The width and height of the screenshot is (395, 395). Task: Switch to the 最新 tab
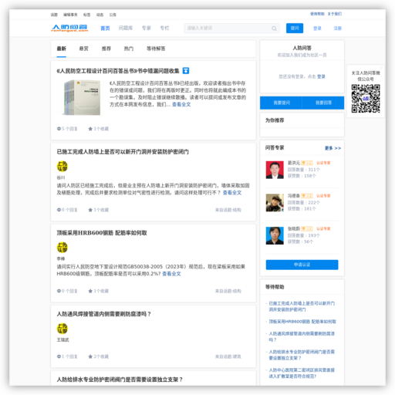[62, 49]
